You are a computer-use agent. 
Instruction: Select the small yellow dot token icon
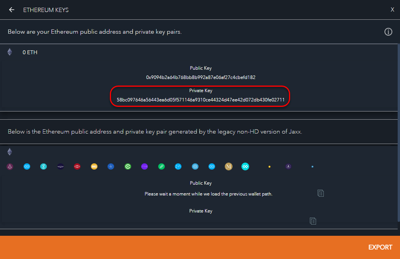coord(269,166)
